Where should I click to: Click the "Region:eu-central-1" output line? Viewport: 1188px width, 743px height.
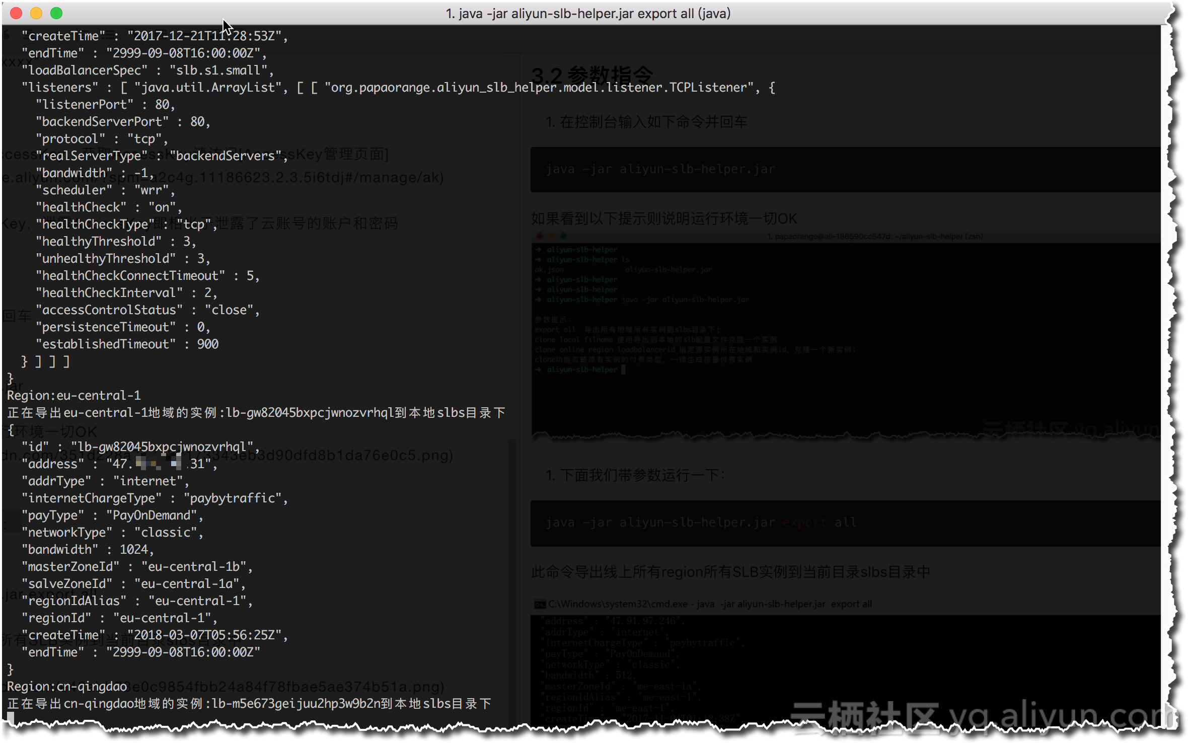(73, 396)
